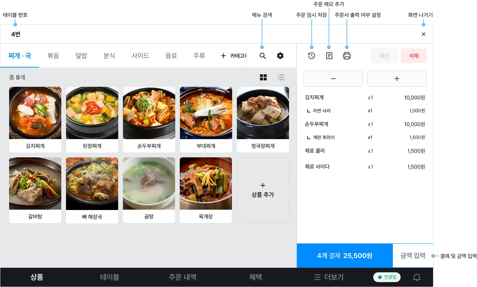Image resolution: width=477 pixels, height=287 pixels.
Task: Switch to list view layout icon
Action: point(281,77)
